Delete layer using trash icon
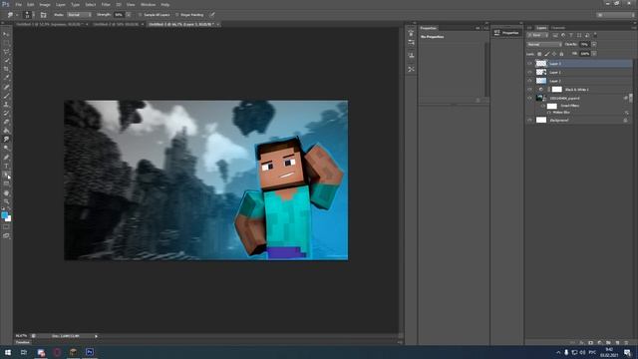 click(x=626, y=343)
